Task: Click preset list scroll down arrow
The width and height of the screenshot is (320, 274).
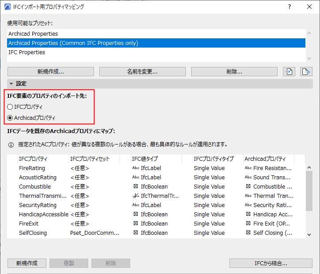Action: point(309,59)
